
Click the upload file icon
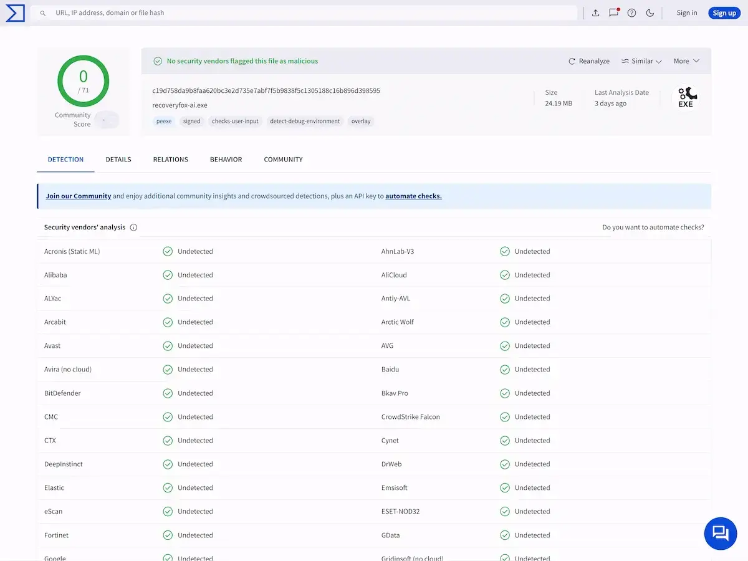(x=595, y=13)
